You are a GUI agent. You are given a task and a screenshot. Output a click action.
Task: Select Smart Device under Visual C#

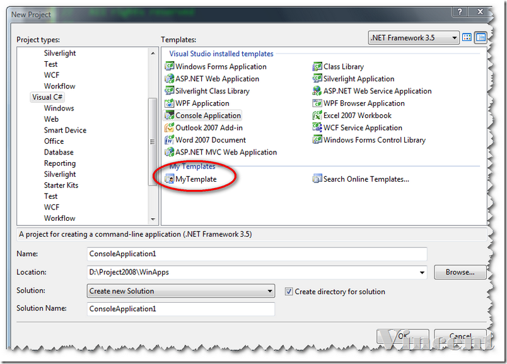[65, 130]
